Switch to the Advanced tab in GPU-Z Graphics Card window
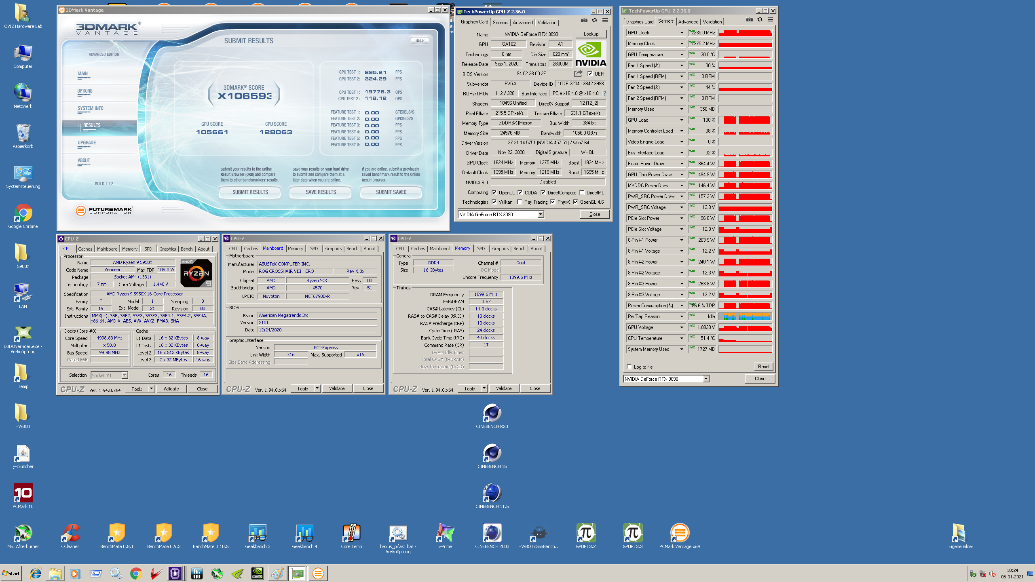This screenshot has height=582, width=1035. pyautogui.click(x=523, y=23)
